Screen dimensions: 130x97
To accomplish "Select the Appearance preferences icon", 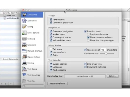I will [x=24, y=15].
